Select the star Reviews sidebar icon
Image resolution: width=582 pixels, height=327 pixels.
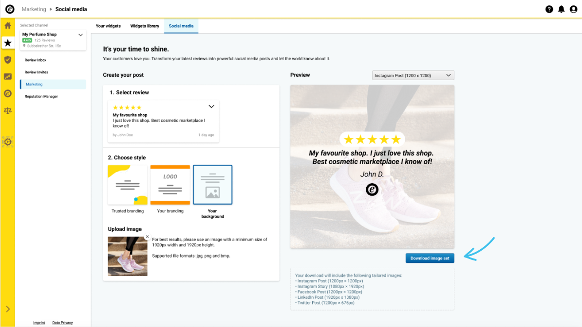(8, 43)
